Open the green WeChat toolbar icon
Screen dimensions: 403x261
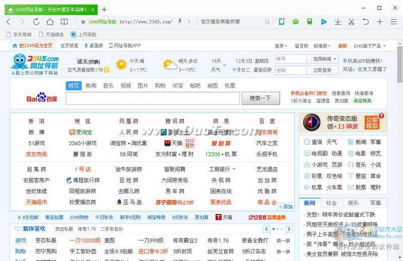296,22
